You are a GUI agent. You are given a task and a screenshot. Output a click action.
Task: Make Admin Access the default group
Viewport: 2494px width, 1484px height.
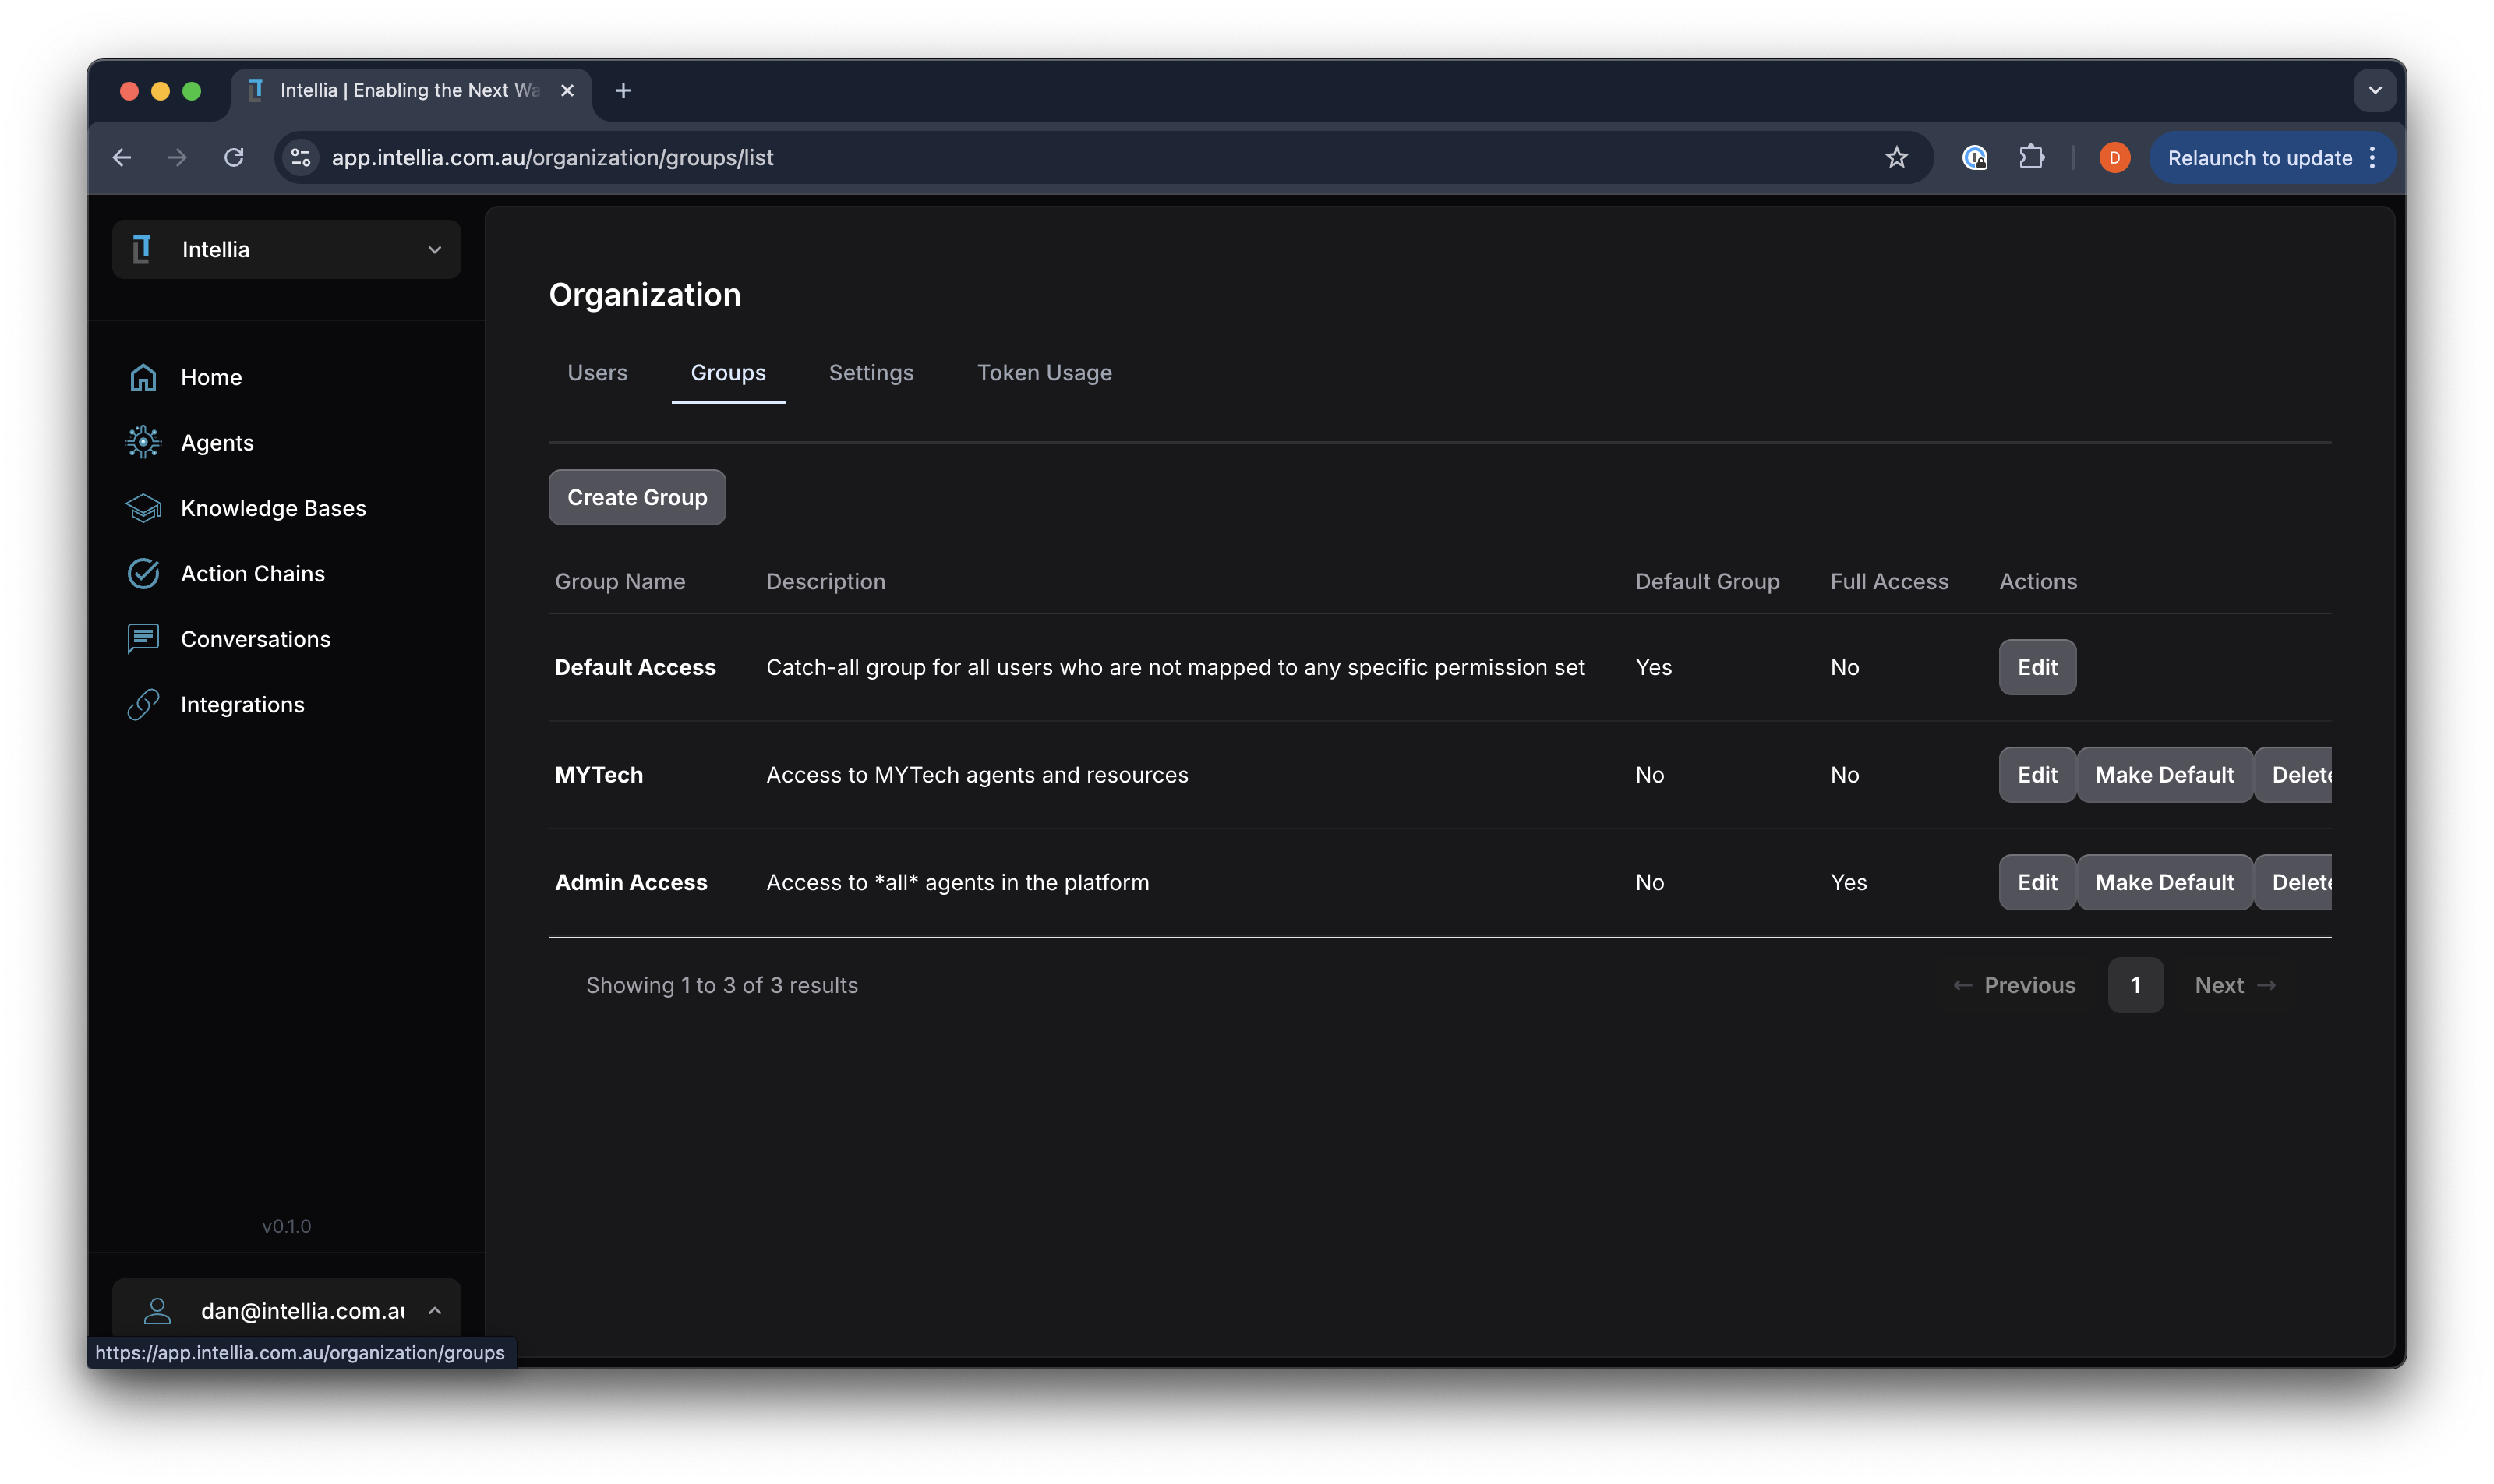2164,882
